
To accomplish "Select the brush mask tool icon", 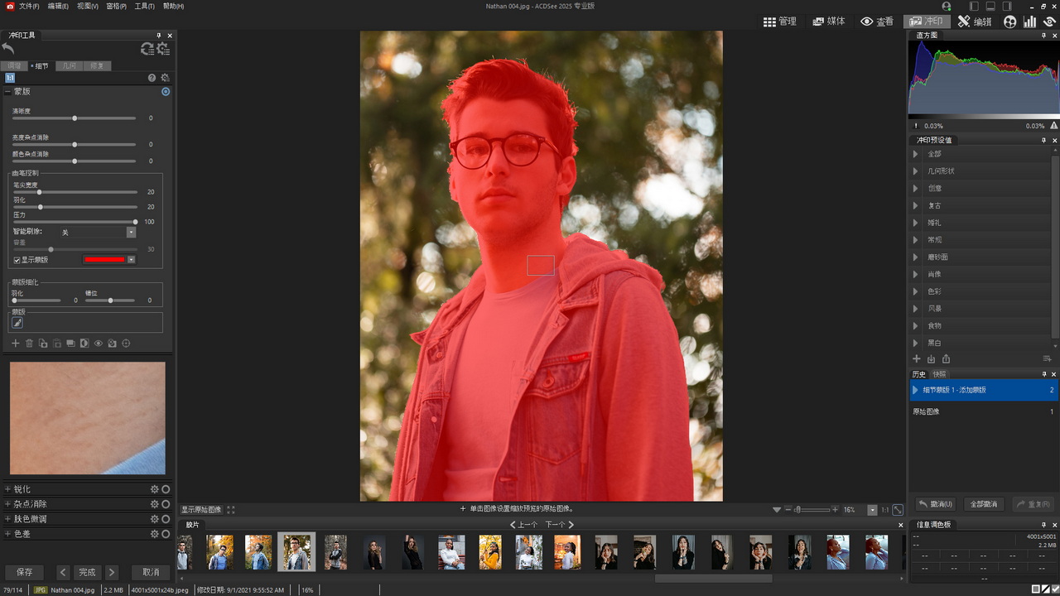I will (17, 324).
